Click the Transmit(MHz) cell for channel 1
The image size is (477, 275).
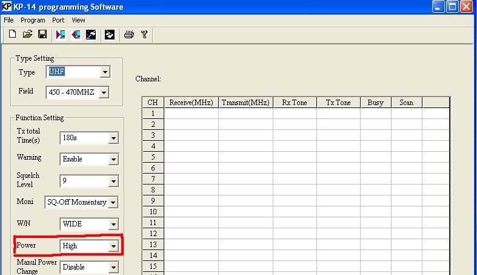(x=245, y=114)
